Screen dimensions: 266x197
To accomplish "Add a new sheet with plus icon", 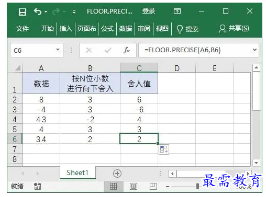I will tap(117, 173).
